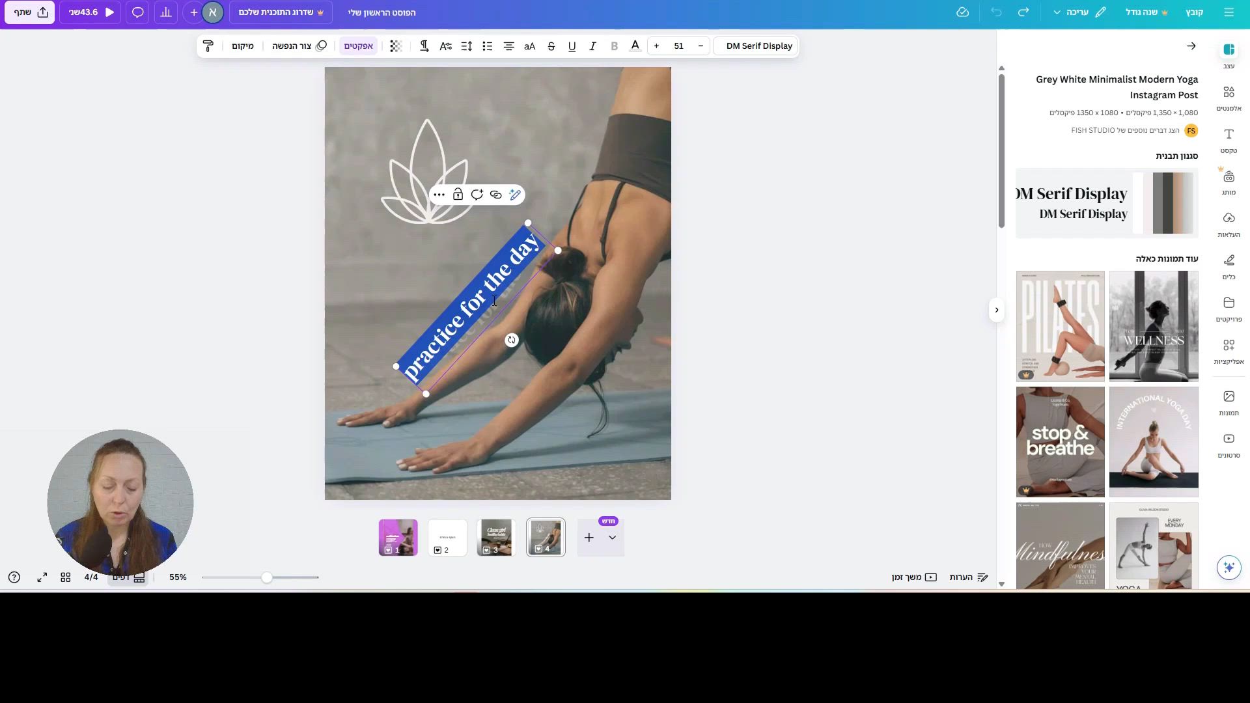Open the File menu
The image size is (1250, 703).
[1194, 12]
